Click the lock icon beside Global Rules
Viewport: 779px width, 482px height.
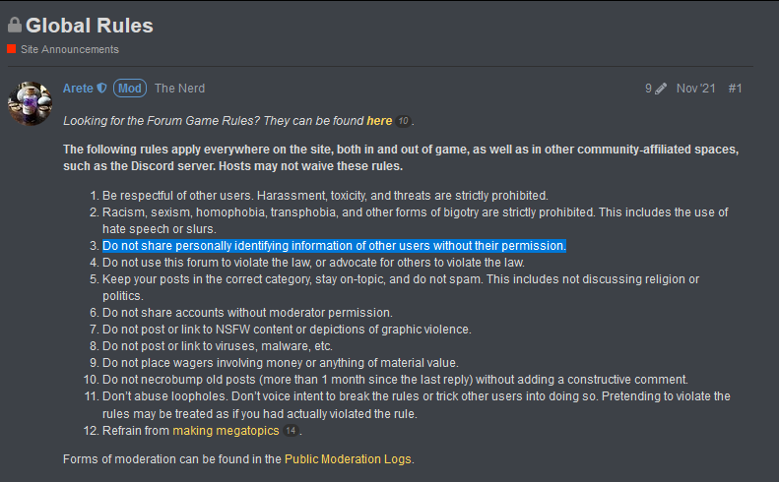[15, 25]
